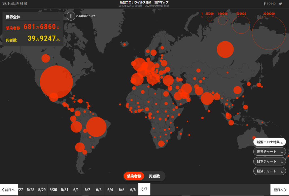
Task: Click the Russia infection bubble
Action: pyautogui.click(x=225, y=49)
